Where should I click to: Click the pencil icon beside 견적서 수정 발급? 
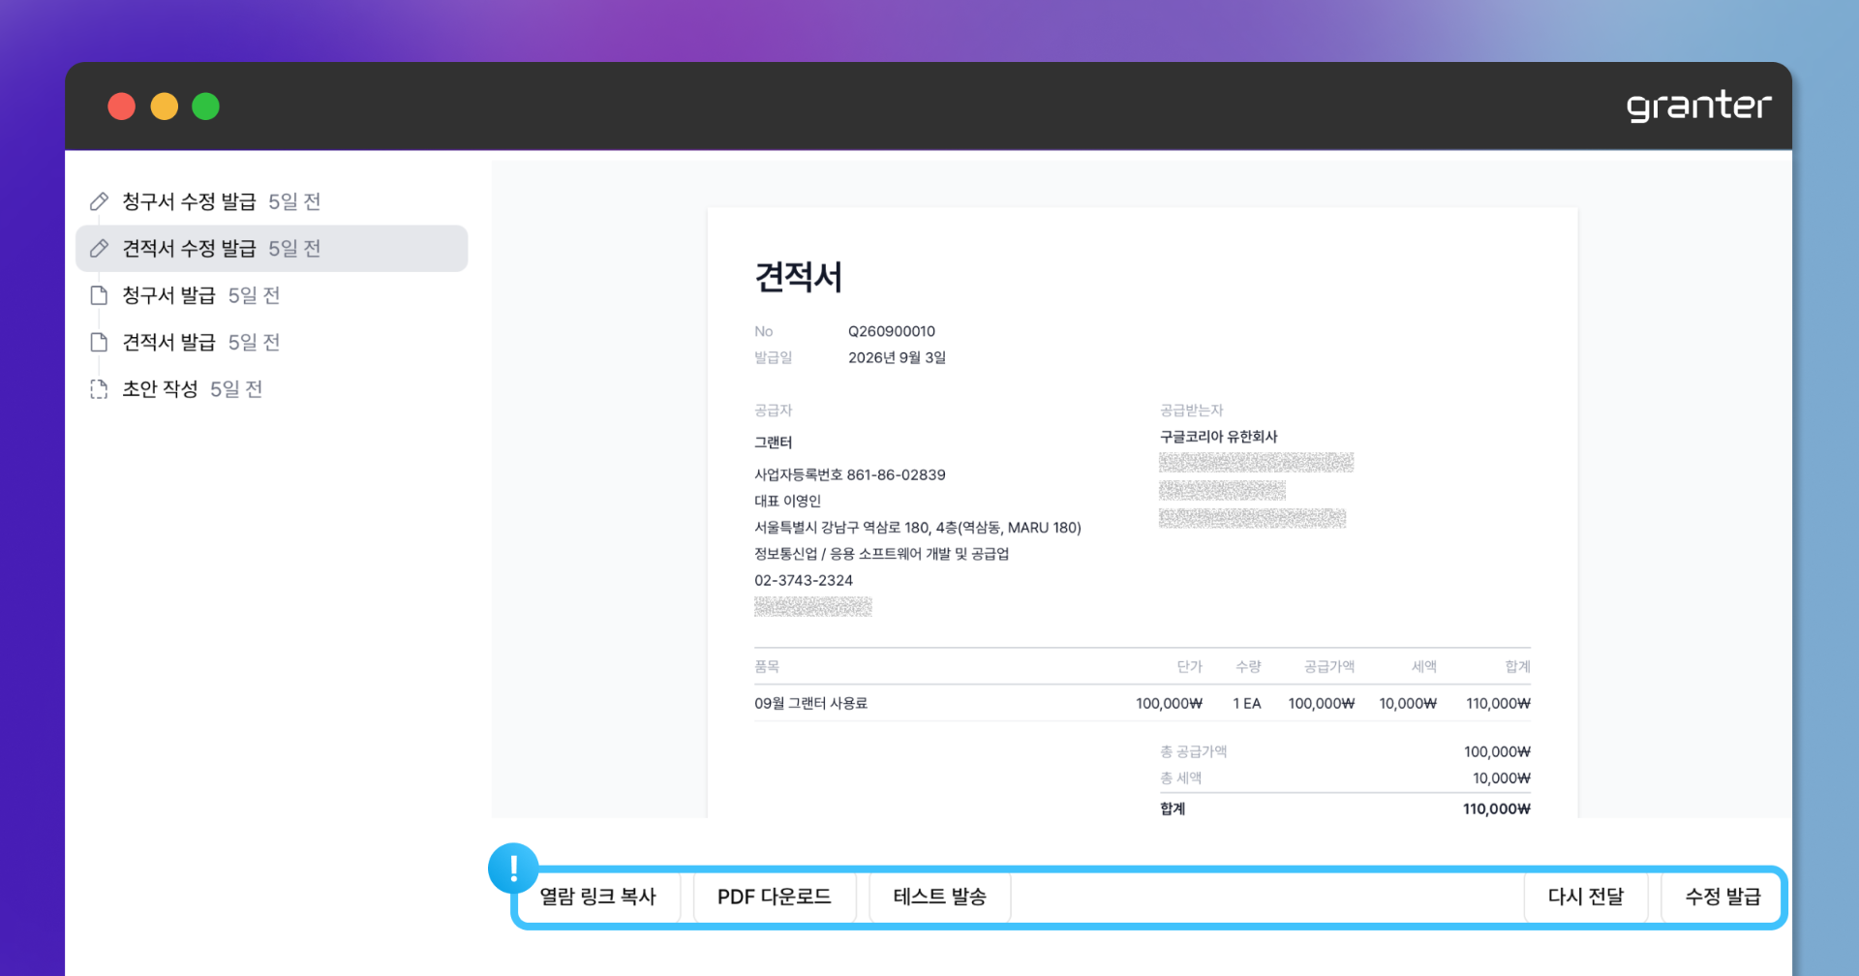click(99, 249)
